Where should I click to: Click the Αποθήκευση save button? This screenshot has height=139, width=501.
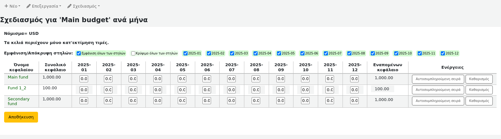21,117
